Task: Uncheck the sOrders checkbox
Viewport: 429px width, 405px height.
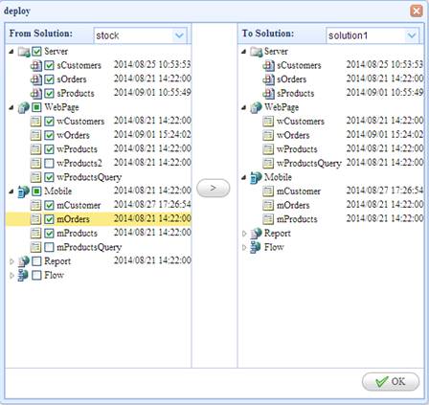Action: pyautogui.click(x=49, y=79)
